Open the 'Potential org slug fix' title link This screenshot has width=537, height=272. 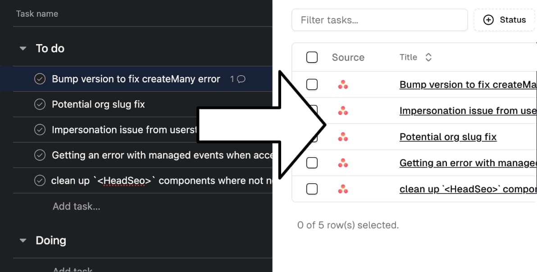[x=448, y=137]
